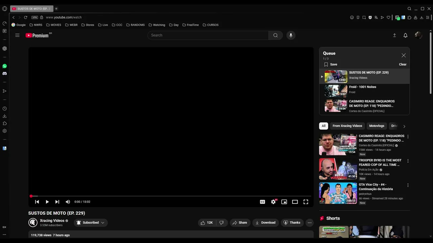Dislike this video
The height and width of the screenshot is (243, 433).
point(222,223)
